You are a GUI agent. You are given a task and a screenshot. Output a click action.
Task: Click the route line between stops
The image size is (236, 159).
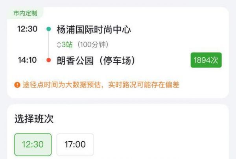(x=49, y=44)
